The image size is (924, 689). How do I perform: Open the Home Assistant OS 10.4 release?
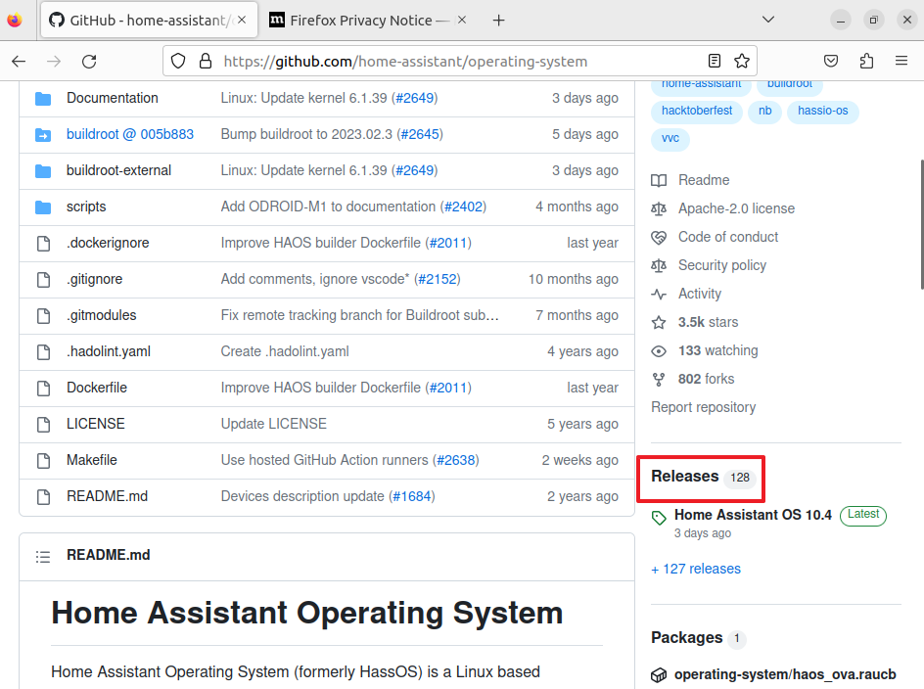pyautogui.click(x=753, y=515)
